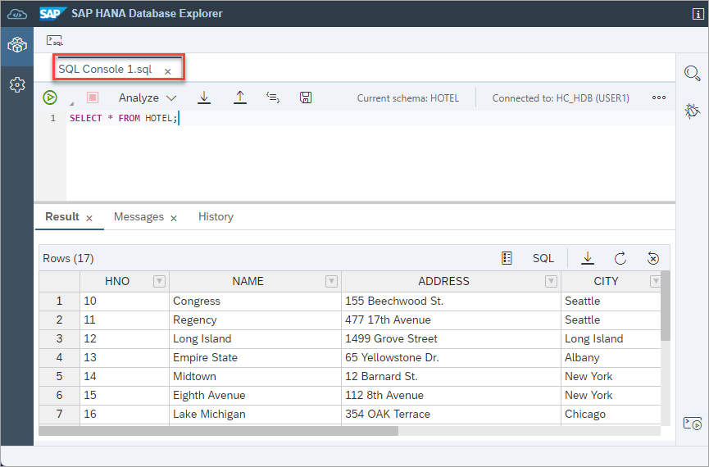Select the Lake Michigan name cell

coord(255,414)
